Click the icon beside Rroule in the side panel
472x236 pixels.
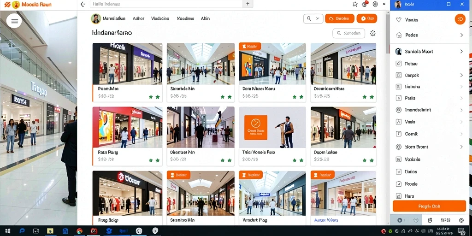click(399, 184)
